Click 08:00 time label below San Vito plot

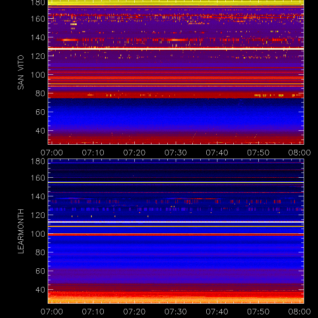(x=300, y=153)
